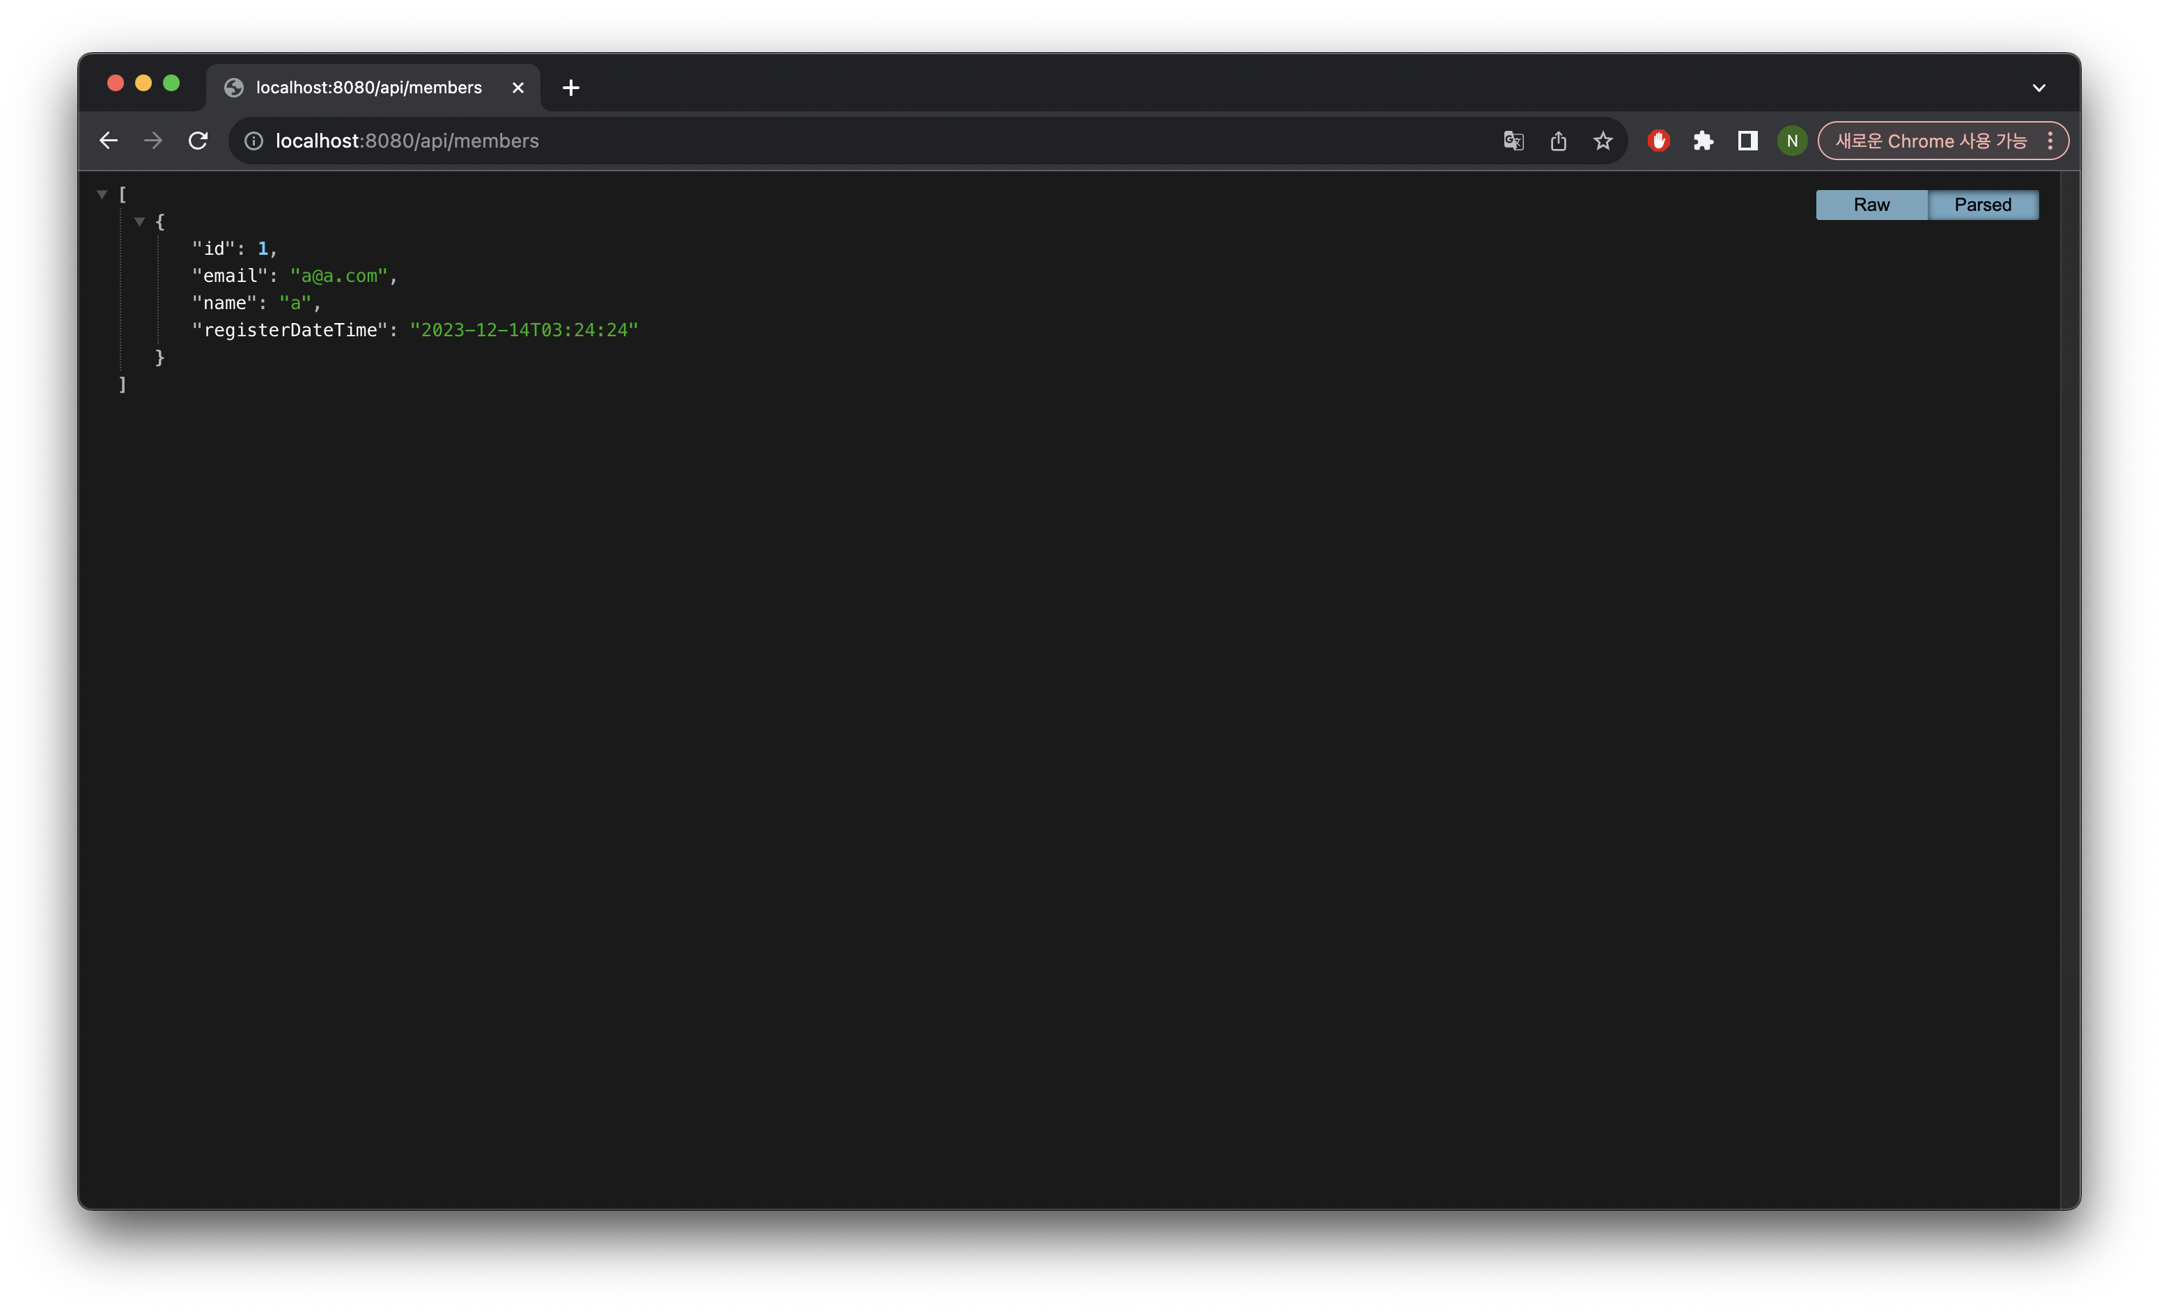Click the share page icon
Screen dimensions: 2159x1313
pos(1558,141)
